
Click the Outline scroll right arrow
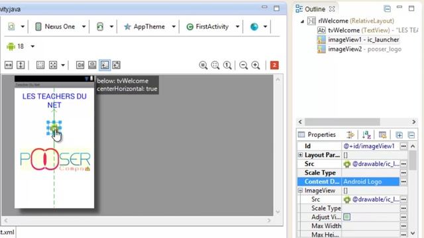(413, 122)
